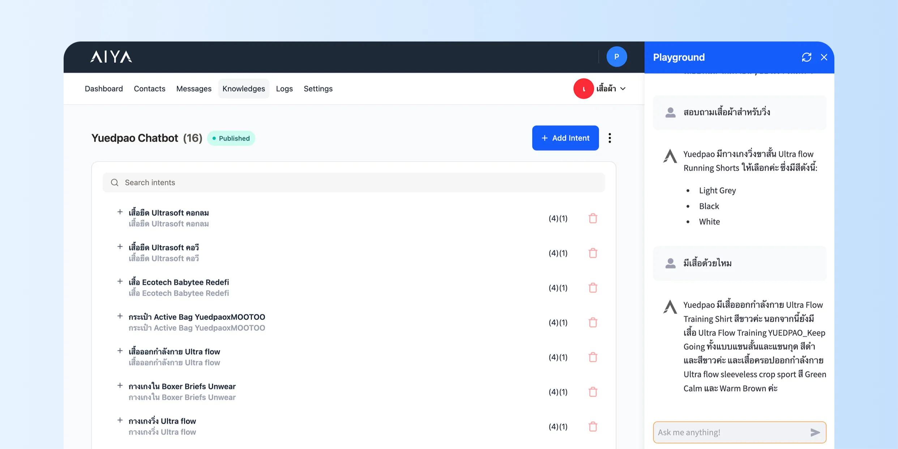The width and height of the screenshot is (898, 449).
Task: Delete the intent เสื้อยืด Ultrasoft คอกลม
Action: click(593, 218)
